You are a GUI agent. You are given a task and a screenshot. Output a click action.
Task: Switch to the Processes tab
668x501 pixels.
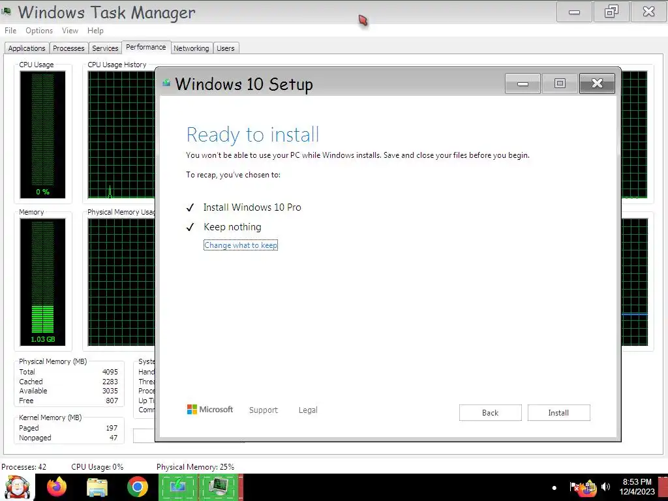pyautogui.click(x=68, y=48)
